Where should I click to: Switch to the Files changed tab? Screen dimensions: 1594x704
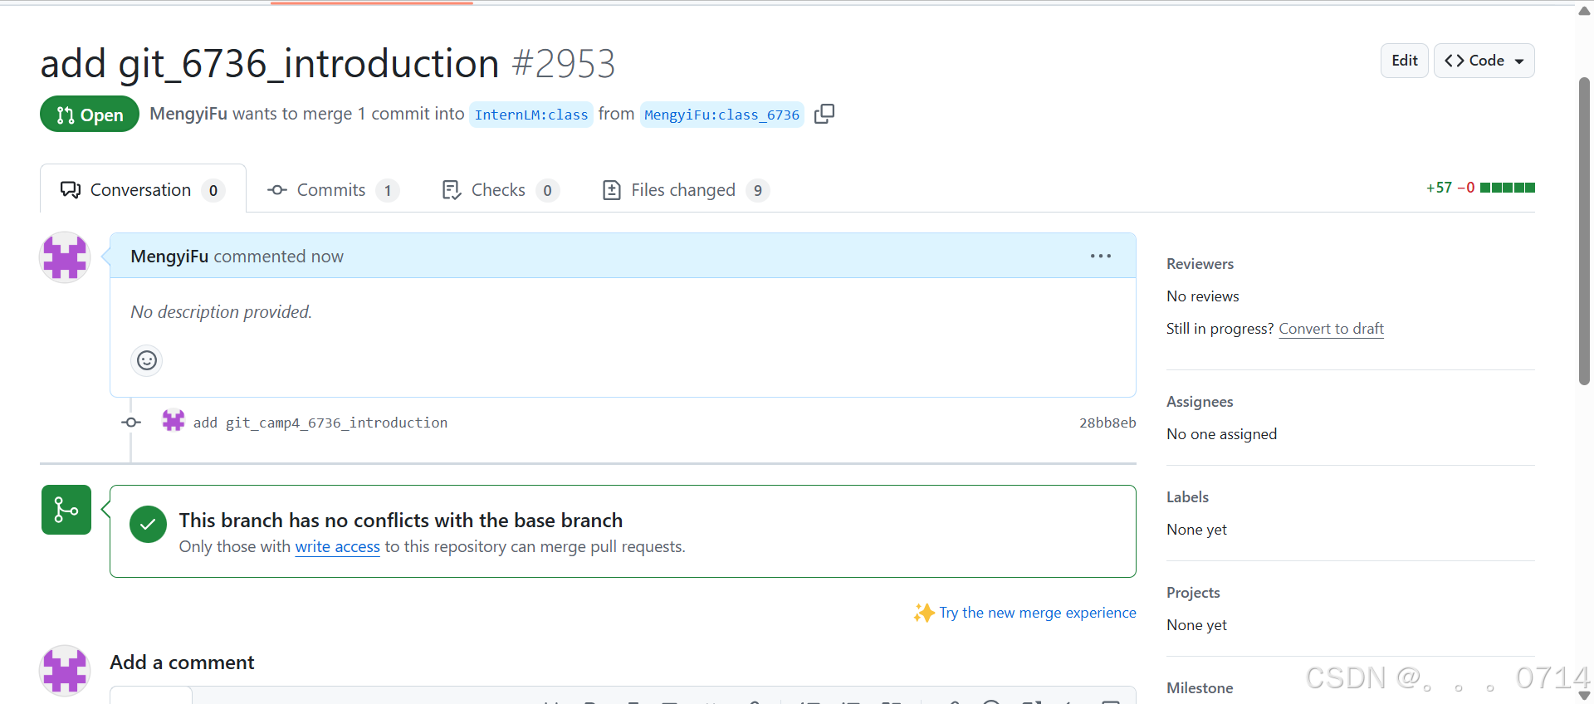pyautogui.click(x=686, y=190)
